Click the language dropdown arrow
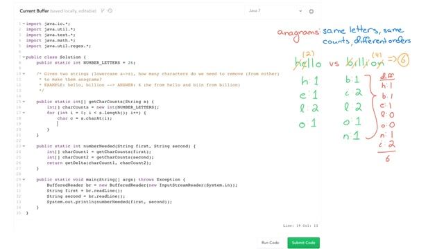The width and height of the screenshot is (444, 249). pyautogui.click(x=300, y=11)
